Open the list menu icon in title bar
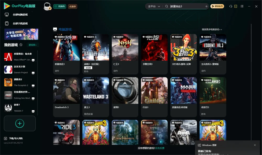 [x=242, y=6]
